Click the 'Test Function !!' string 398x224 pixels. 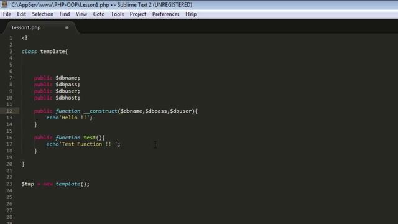tap(88, 144)
